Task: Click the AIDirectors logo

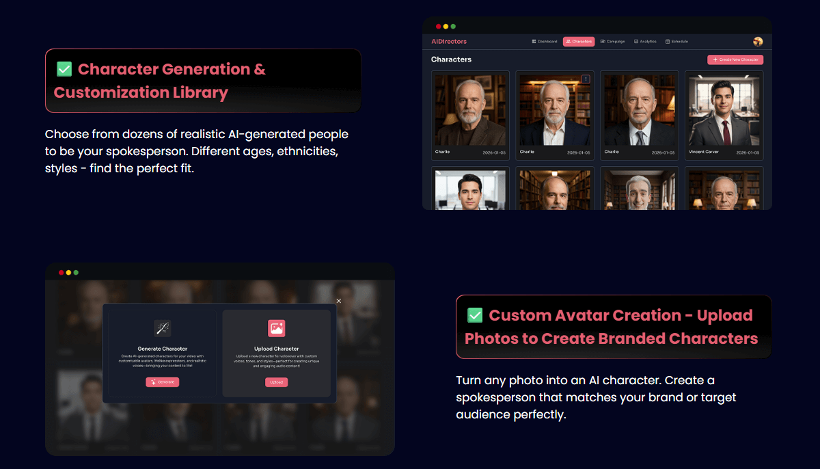Action: click(449, 42)
